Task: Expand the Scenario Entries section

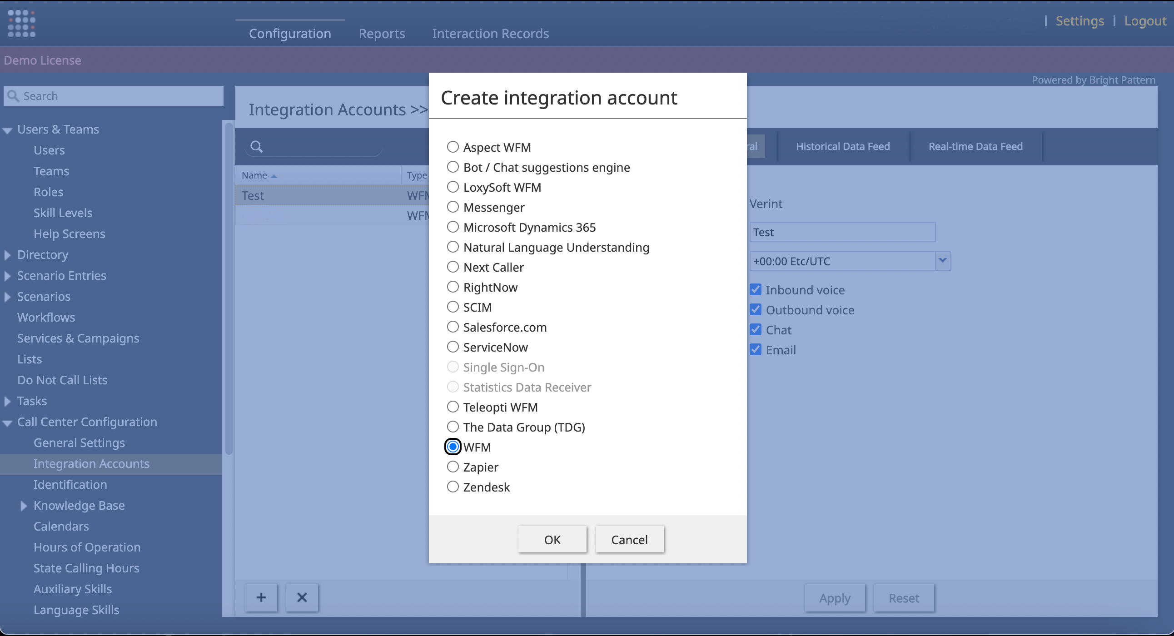Action: pos(7,276)
